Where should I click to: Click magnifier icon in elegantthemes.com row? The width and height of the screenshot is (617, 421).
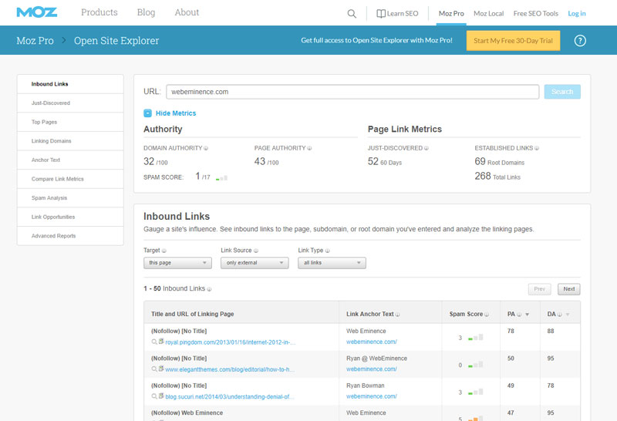tap(154, 369)
